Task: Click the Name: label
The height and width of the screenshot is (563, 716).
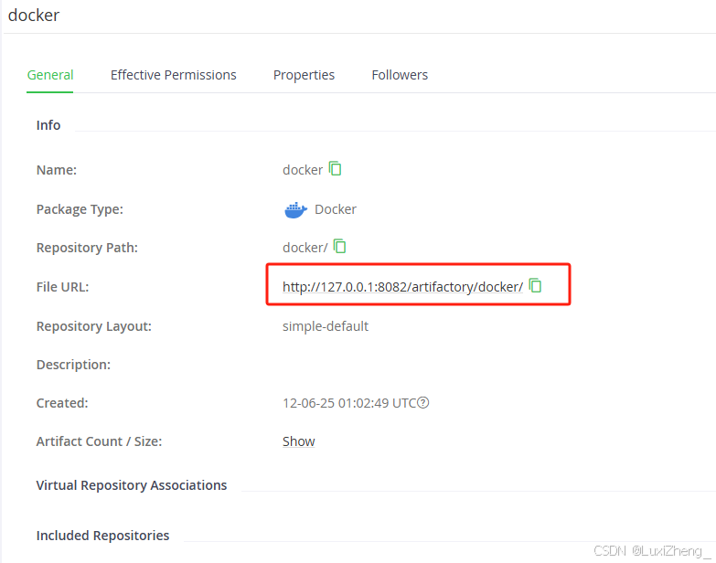Action: [x=57, y=170]
